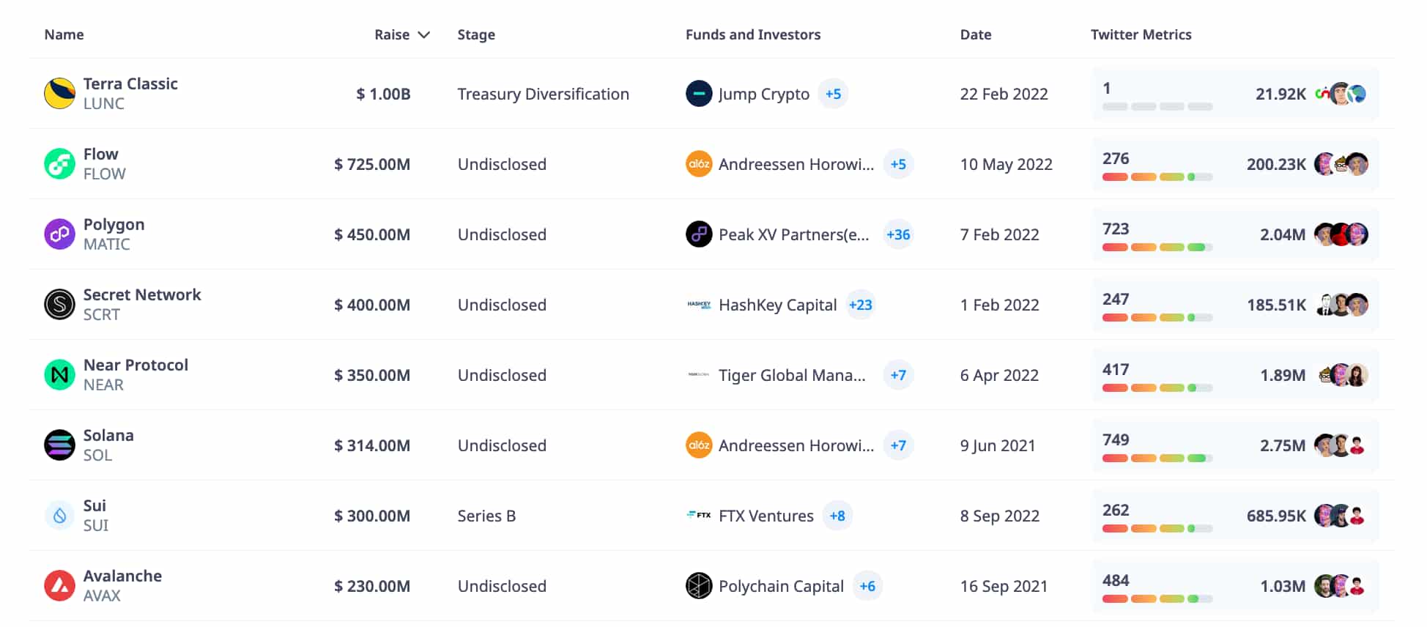
Task: Click the Secret Network logo icon
Action: coord(59,305)
